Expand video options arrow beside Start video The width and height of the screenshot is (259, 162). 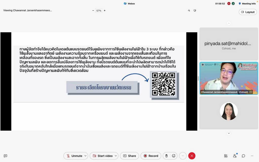coord(116,156)
